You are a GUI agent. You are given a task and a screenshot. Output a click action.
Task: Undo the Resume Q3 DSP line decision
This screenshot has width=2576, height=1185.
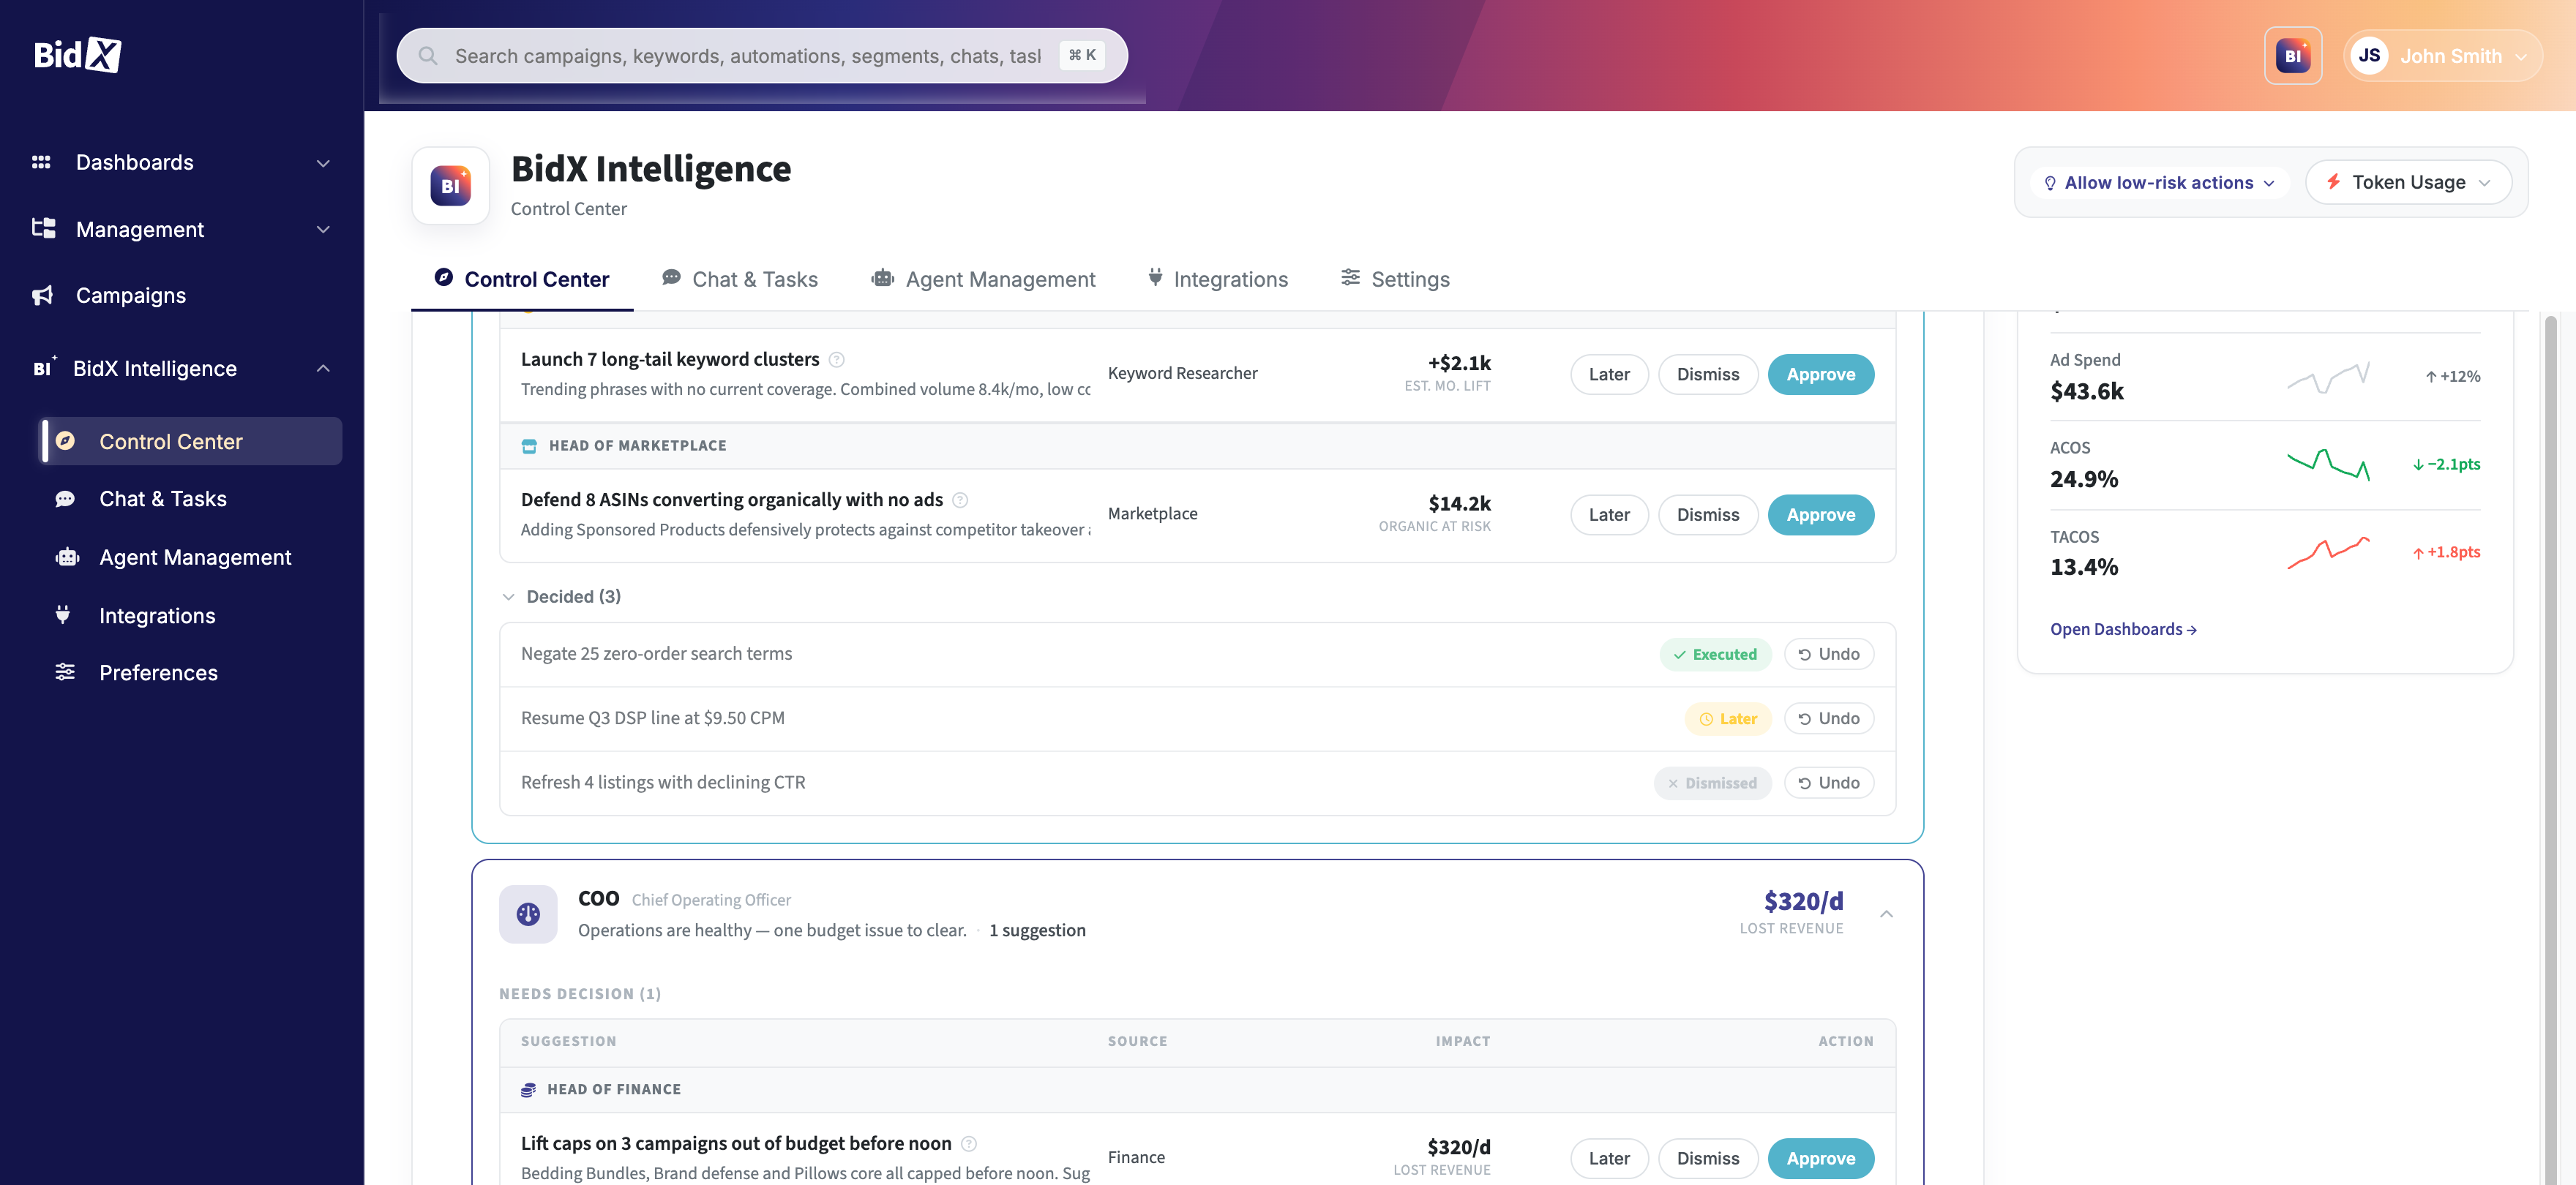(1828, 718)
